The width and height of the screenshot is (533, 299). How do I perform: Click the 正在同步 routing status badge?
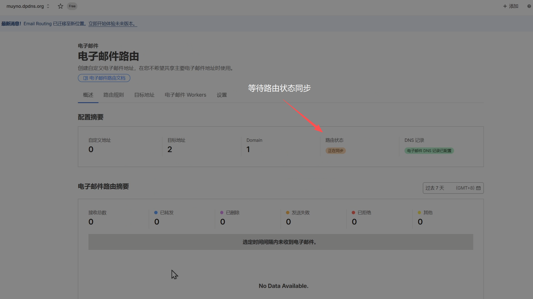pyautogui.click(x=335, y=151)
